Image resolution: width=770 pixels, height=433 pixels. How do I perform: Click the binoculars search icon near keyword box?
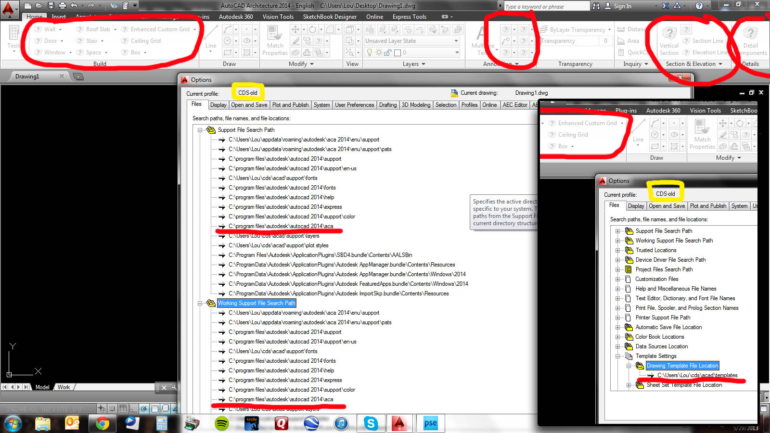pyautogui.click(x=596, y=6)
